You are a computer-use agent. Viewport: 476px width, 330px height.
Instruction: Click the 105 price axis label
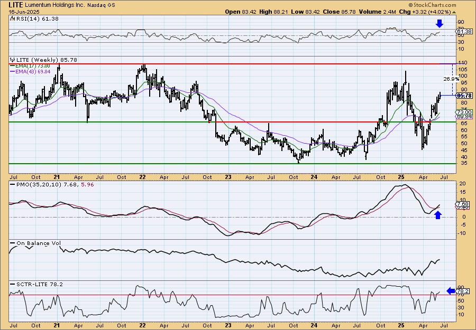[x=462, y=69]
